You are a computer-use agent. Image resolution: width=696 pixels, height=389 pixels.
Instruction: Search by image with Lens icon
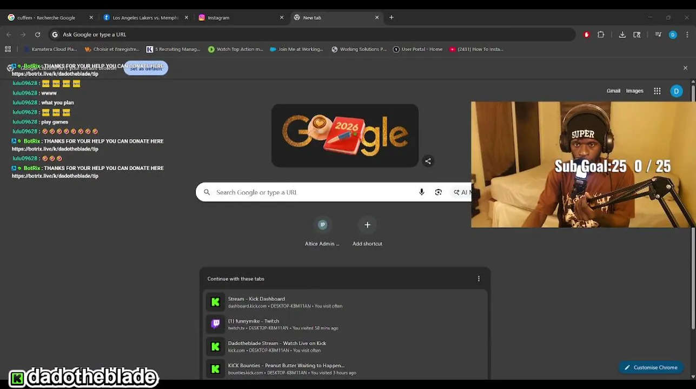coord(439,192)
